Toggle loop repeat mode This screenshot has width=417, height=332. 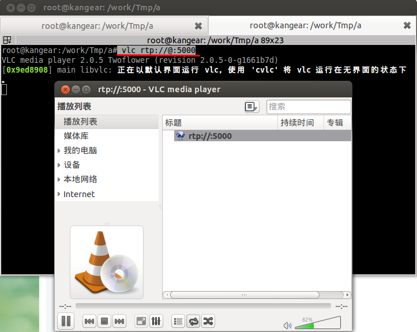pos(193,322)
